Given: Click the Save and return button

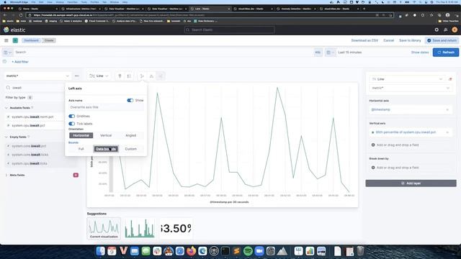Looking at the screenshot, I should click(x=442, y=40).
